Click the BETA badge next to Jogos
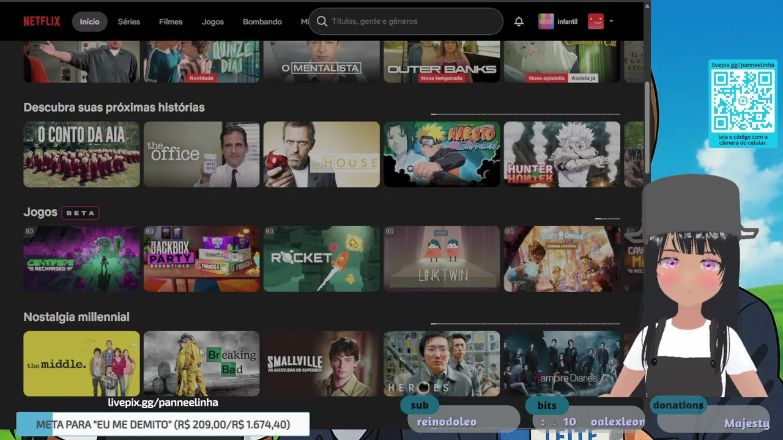The width and height of the screenshot is (783, 440). pos(80,213)
